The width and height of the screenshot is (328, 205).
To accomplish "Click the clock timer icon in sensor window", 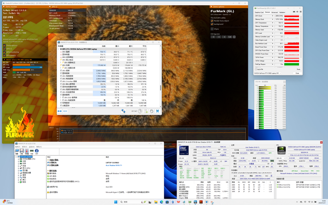I will click(140, 111).
